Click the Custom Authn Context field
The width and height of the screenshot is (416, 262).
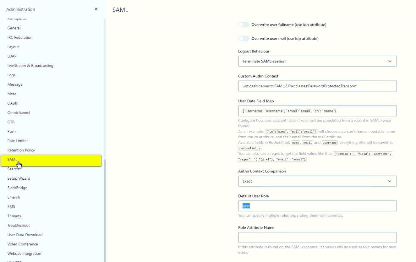point(317,86)
